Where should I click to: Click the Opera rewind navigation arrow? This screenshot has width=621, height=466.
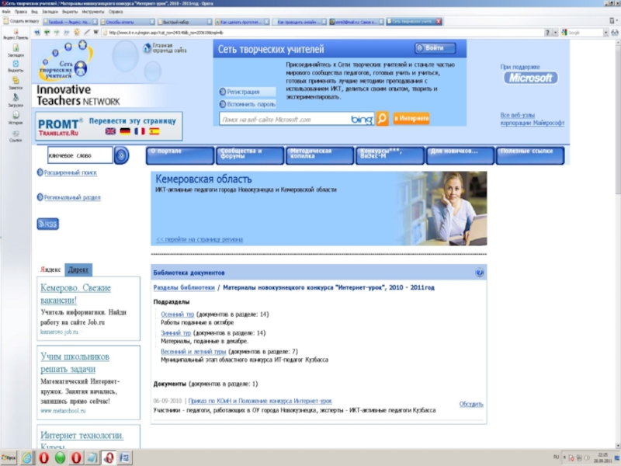point(36,33)
